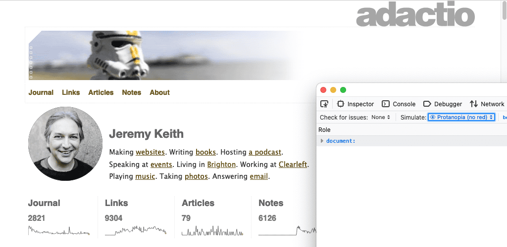507x247 pixels.
Task: Click the accessibility picker icon in DevTools
Action: coord(324,104)
